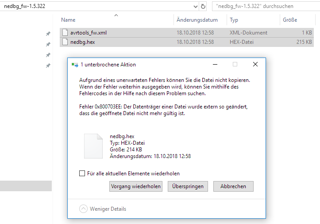Sort files by Änderungsdatum column

pos(197,20)
